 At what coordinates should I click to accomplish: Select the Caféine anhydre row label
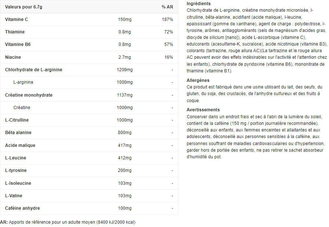pos(22,208)
